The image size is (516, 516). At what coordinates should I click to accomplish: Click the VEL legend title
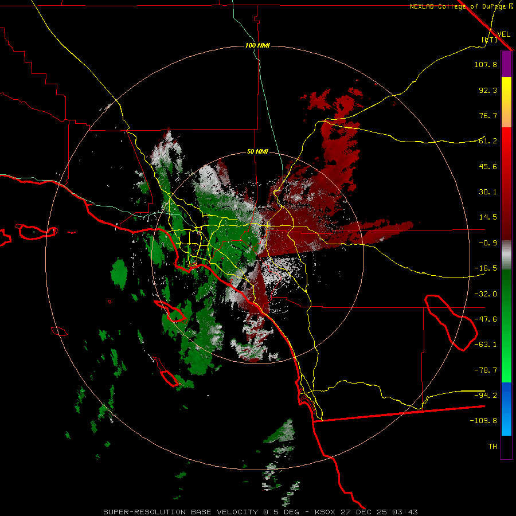[503, 34]
